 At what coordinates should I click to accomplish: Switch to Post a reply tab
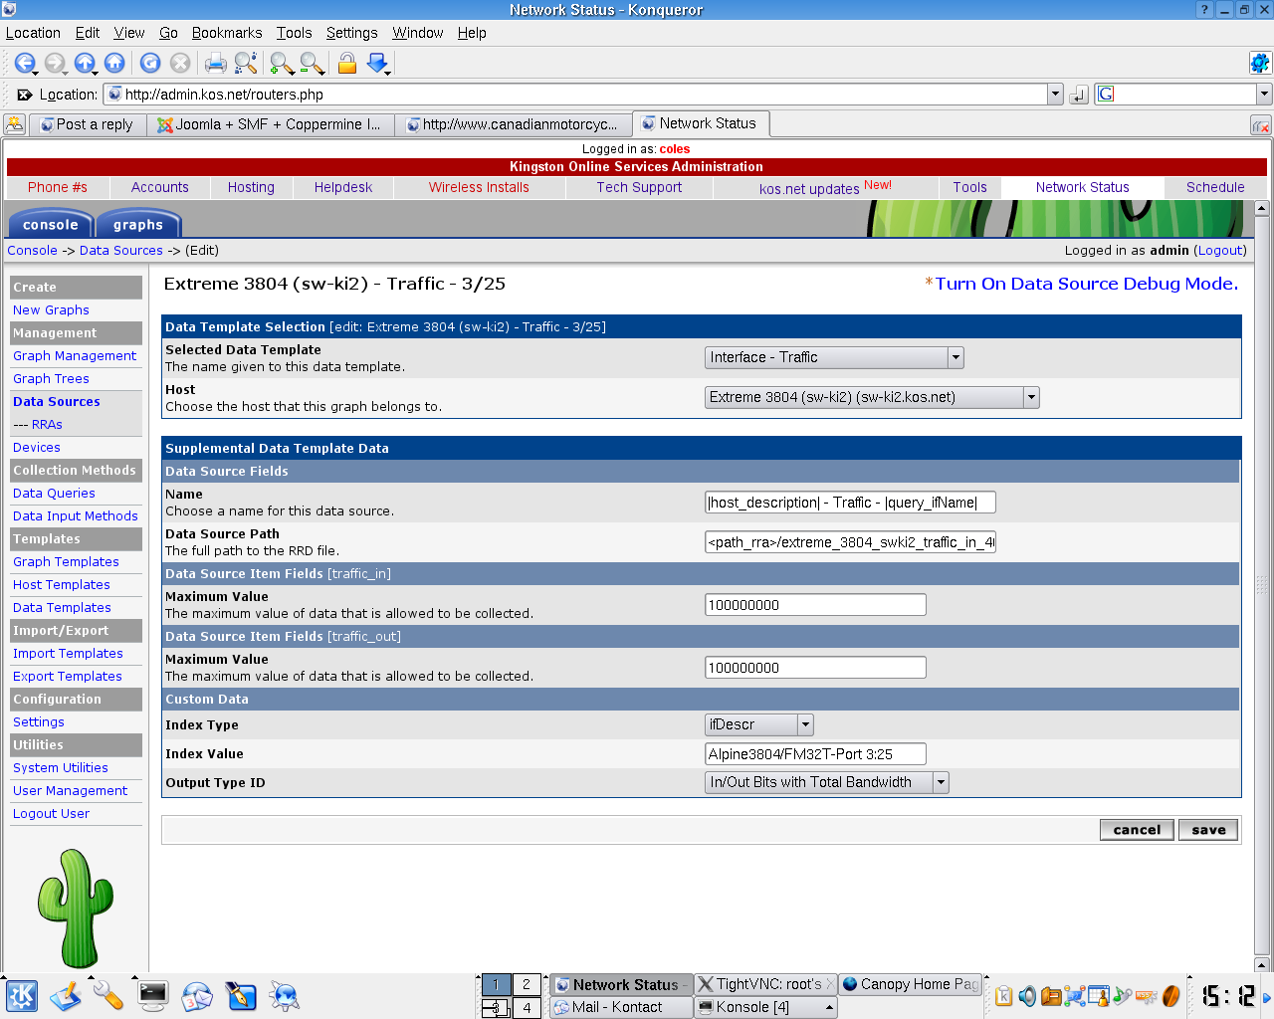(x=88, y=124)
